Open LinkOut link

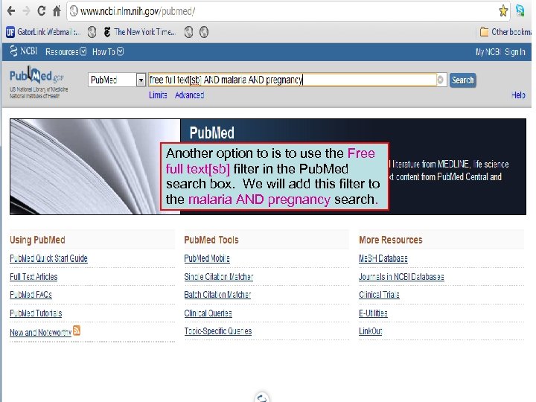tap(371, 331)
